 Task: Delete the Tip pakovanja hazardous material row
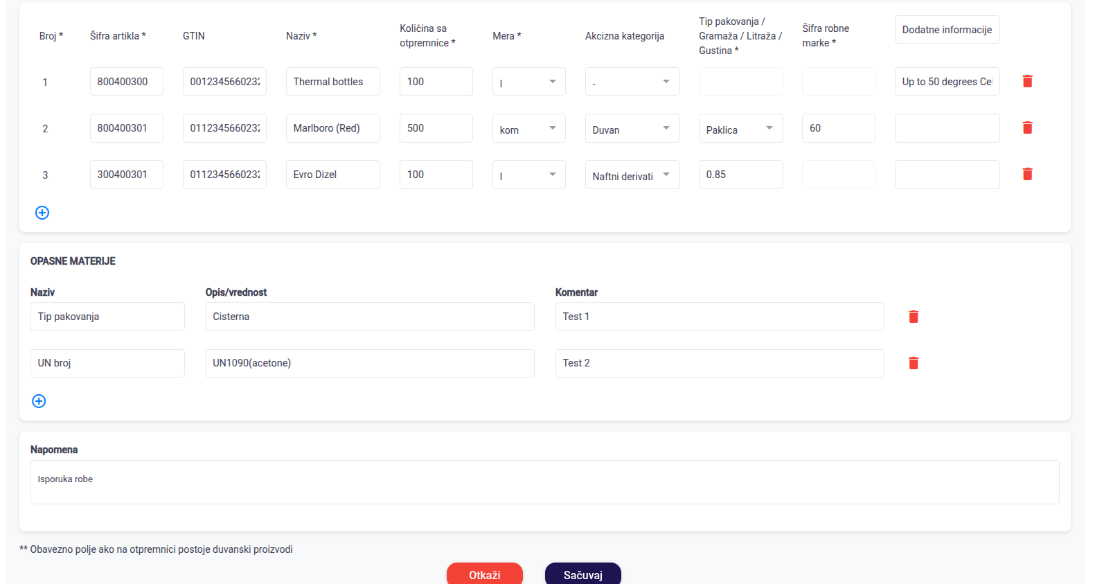pos(913,317)
